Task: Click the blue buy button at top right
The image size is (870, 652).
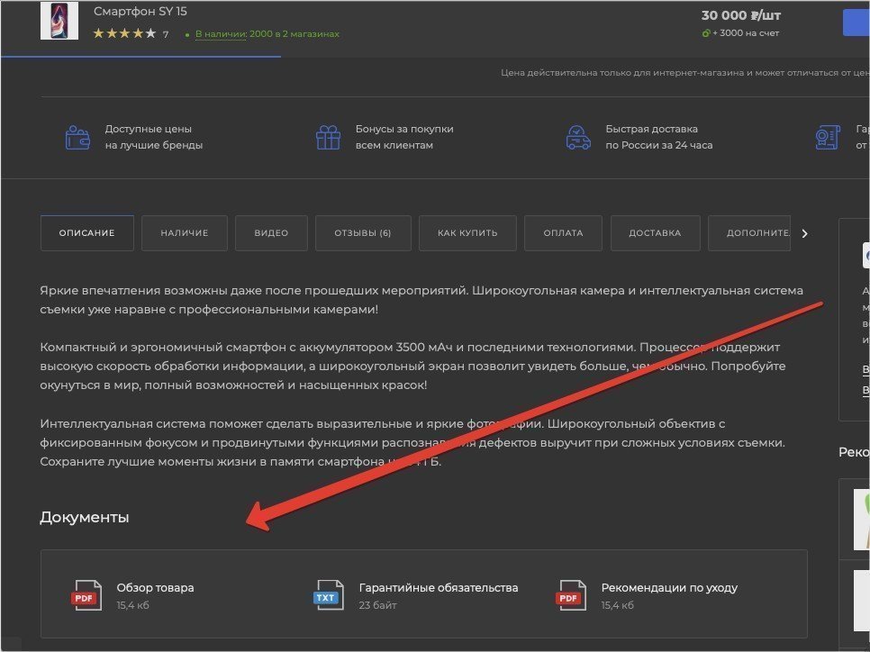Action: 856,23
